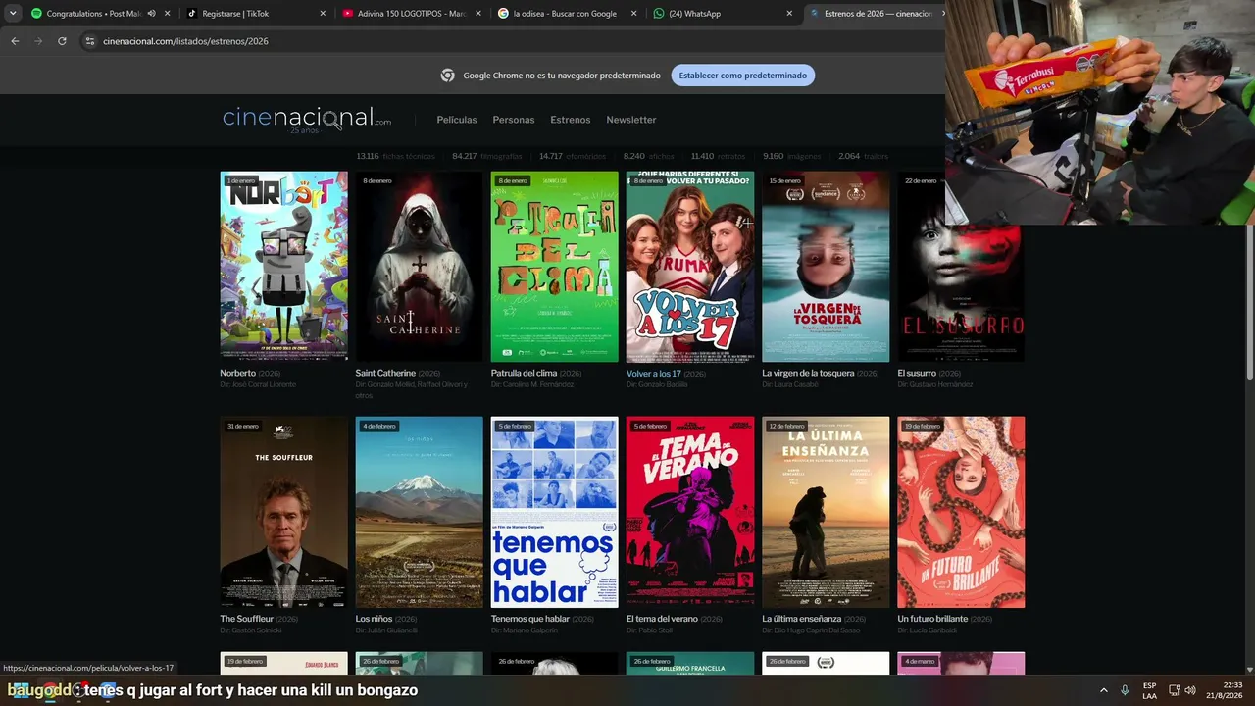
Task: Click the Patrulla del clima title link
Action: (x=524, y=374)
